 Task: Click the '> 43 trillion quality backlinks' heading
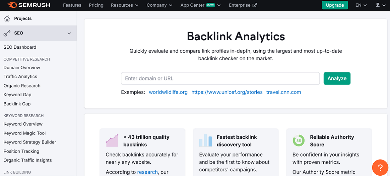[x=146, y=141]
